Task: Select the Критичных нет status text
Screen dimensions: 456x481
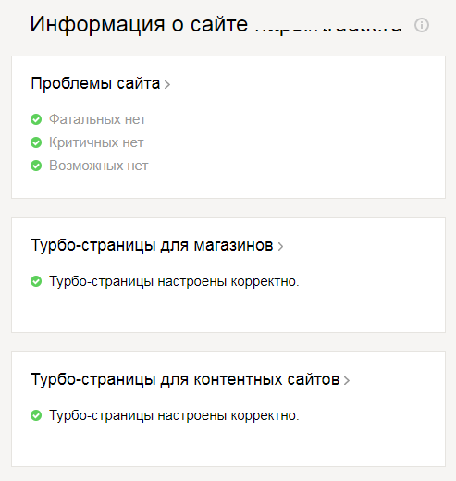Action: click(96, 142)
